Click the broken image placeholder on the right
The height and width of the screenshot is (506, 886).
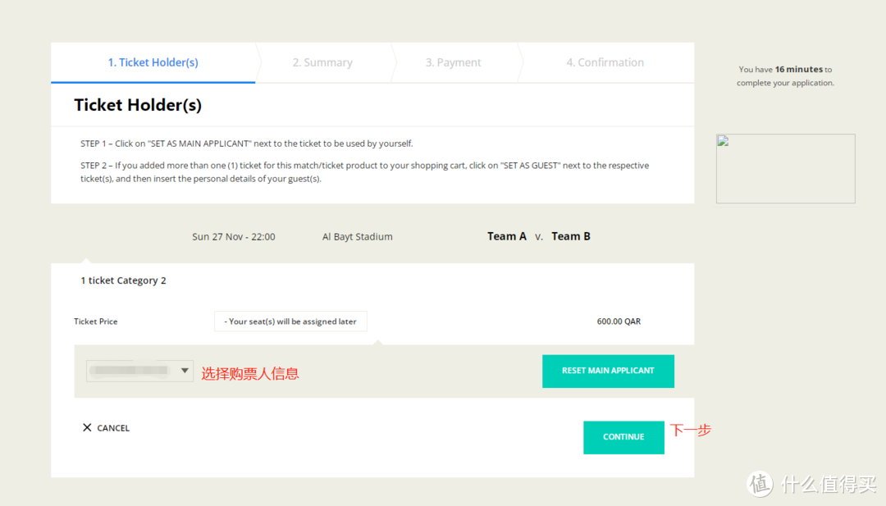tap(785, 169)
